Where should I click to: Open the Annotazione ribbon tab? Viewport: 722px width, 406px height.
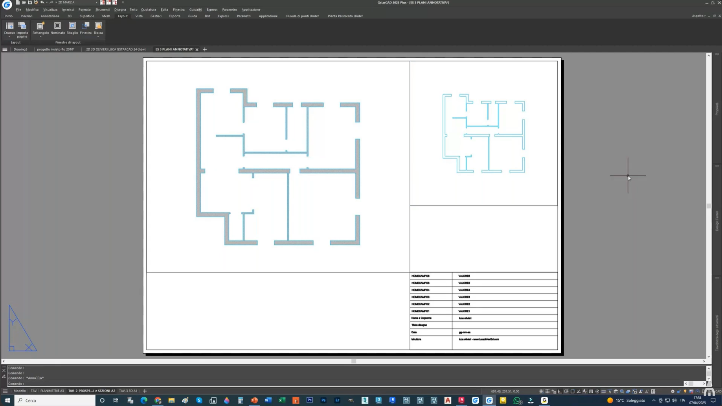[x=50, y=16]
